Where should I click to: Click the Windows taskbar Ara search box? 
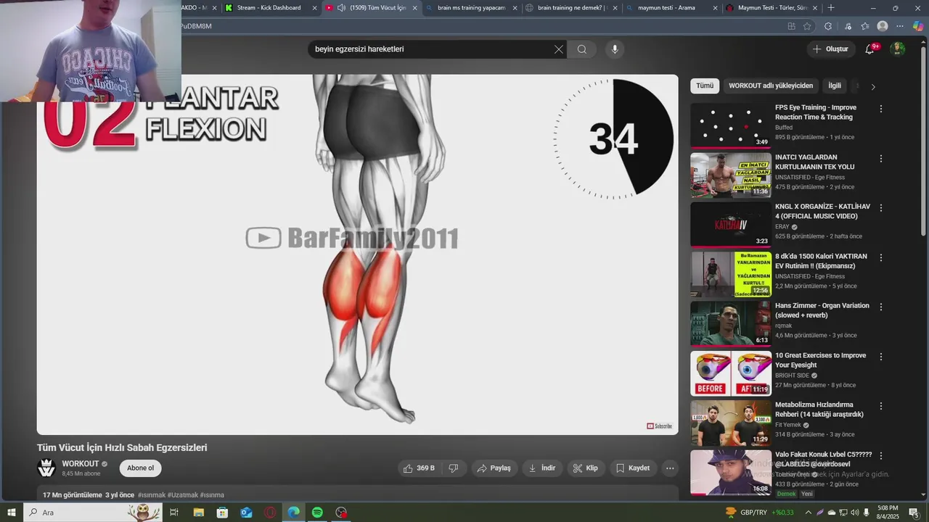[x=93, y=513]
